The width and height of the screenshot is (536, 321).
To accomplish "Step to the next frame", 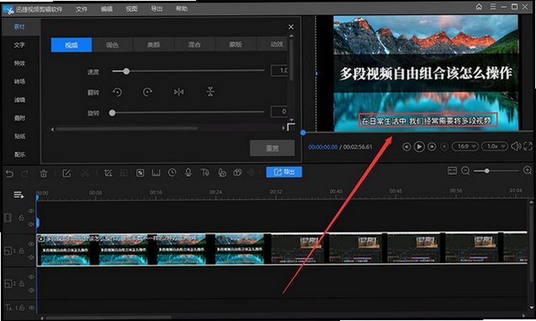I will tap(432, 147).
